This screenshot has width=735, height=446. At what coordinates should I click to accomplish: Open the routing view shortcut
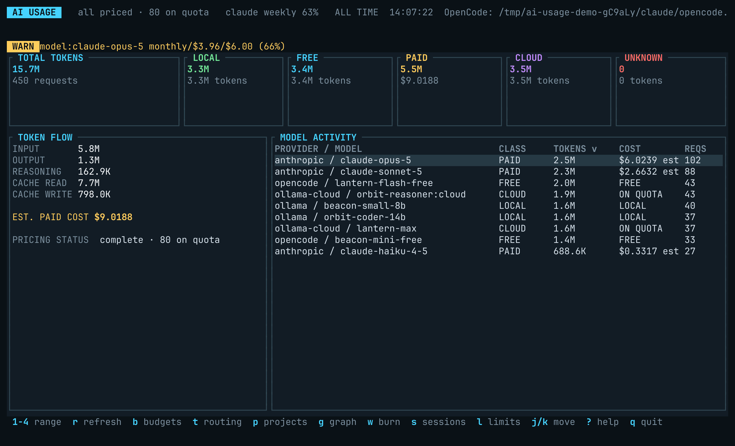tap(217, 422)
